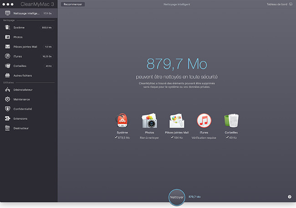Screen dimensions: 296x208
Task: Click the Extensions icon in the sidebar
Action: 8,119
